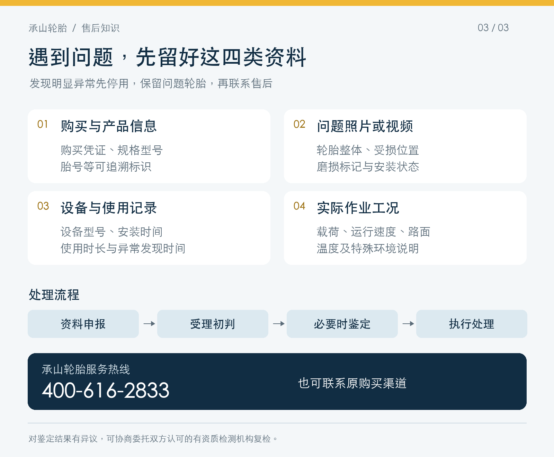Viewport: 554px width, 457px height.
Task: Click the text 设备型号、安装时间
Action: point(111,232)
